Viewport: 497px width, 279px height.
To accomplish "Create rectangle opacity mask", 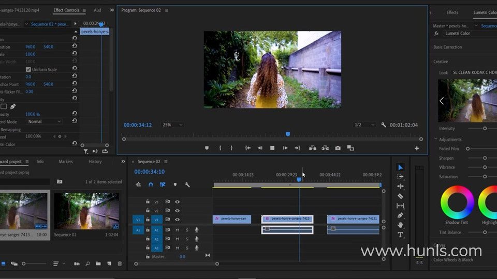I will point(4,106).
